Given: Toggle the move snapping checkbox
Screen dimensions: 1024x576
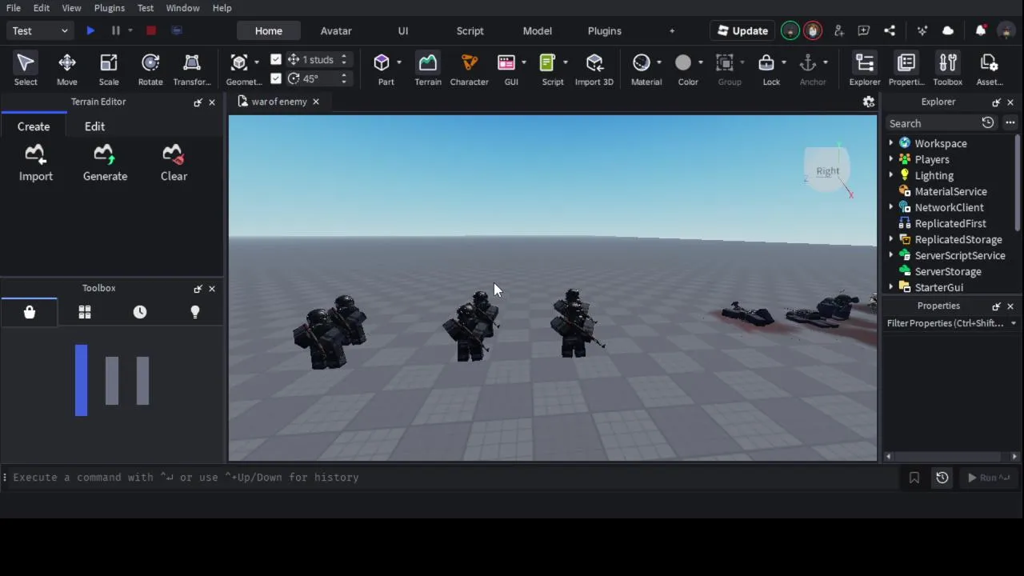Looking at the screenshot, I should pos(276,59).
